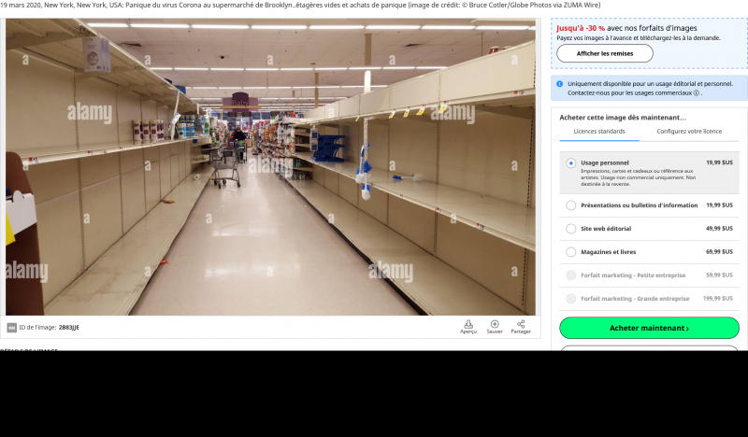Click the empty supermarket shelves photo
Viewport: 748px width, 437px height.
tap(270, 167)
